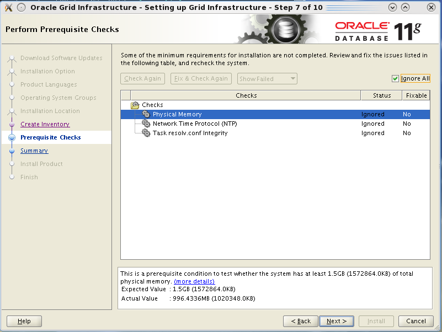Image resolution: width=442 pixels, height=332 pixels.
Task: Click the Summary step bullet
Action: point(12,151)
